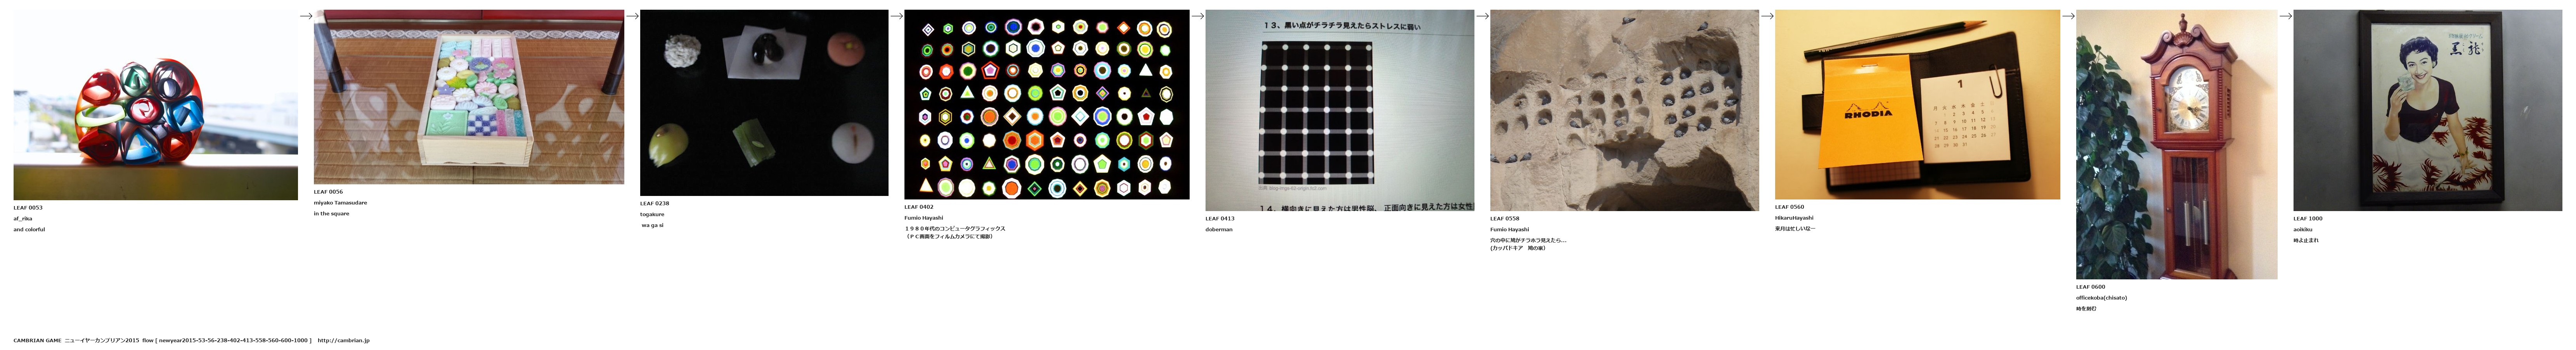Open the dark wagashi photo LEAF 0238
The height and width of the screenshot is (350, 2576).
(x=764, y=103)
